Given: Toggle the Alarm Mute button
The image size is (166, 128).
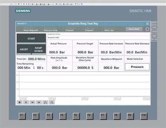Looking at the screenshot, I should 134,29.
